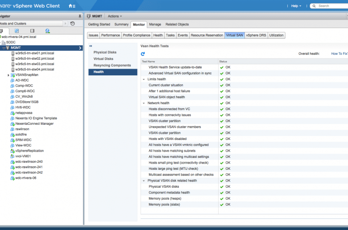Image resolution: width=348 pixels, height=230 pixels.
Task: Collapse the Network health group
Action: (144, 103)
